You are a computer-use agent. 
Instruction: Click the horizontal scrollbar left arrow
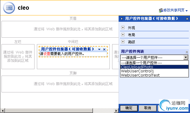click(3, 111)
